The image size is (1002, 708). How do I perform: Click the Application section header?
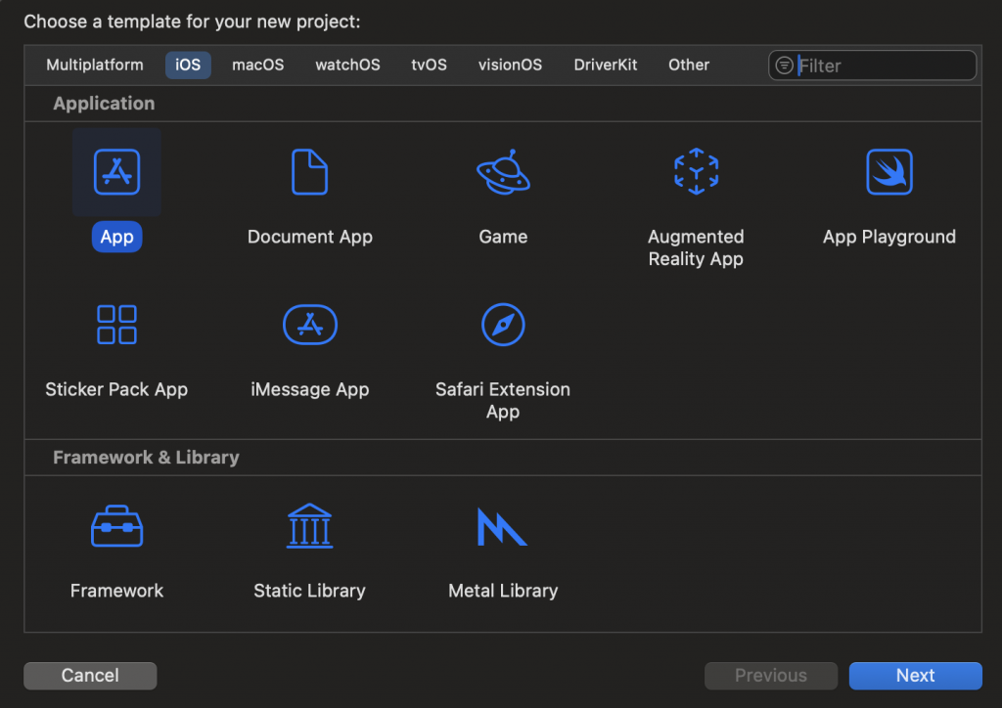(104, 104)
